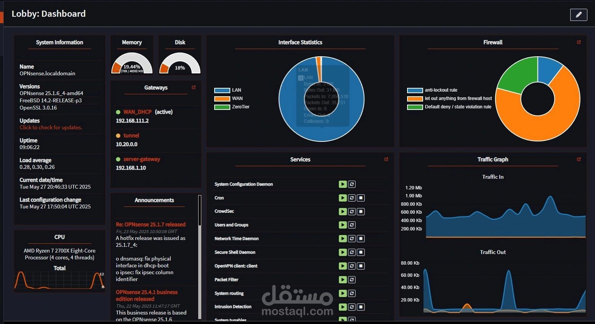Open the 'Re: OPNsense 25.1.7 released' announcement
The width and height of the screenshot is (595, 324).
pos(151,224)
